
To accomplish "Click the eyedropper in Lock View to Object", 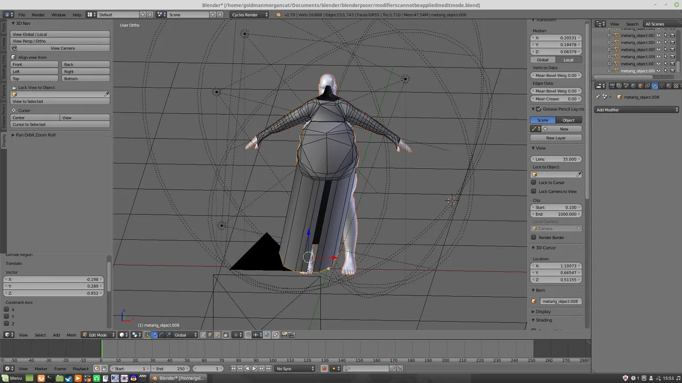I will tap(107, 94).
